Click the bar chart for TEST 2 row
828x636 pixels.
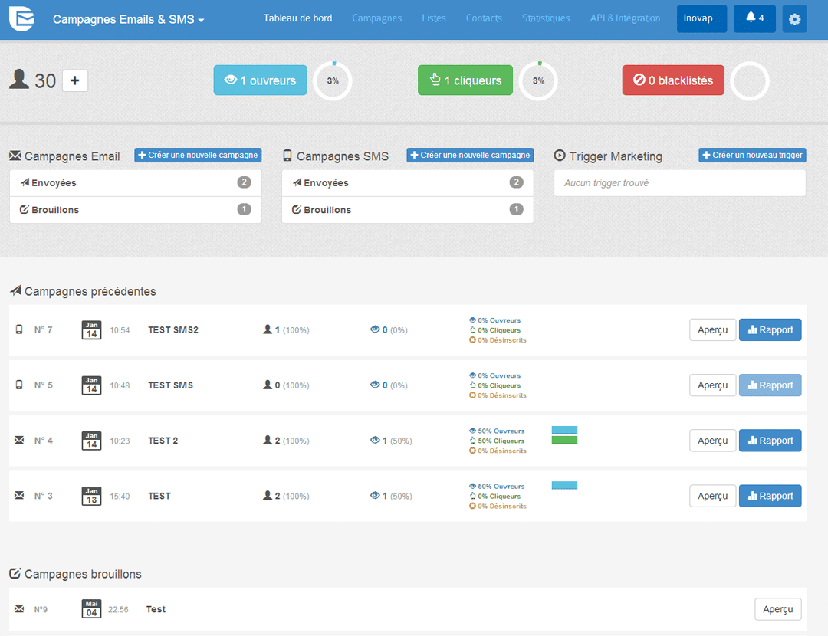[564, 435]
